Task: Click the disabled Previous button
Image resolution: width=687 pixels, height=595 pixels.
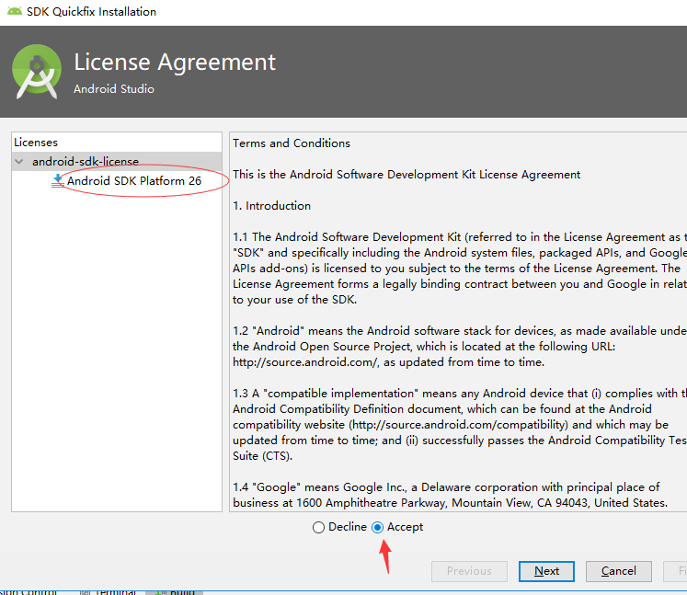Action: coord(469,571)
